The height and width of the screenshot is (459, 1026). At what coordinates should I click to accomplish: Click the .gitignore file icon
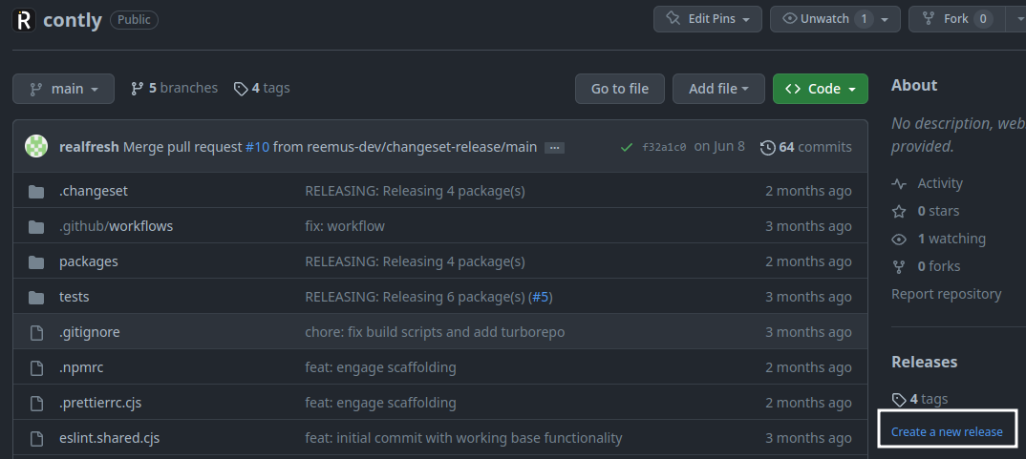point(36,332)
